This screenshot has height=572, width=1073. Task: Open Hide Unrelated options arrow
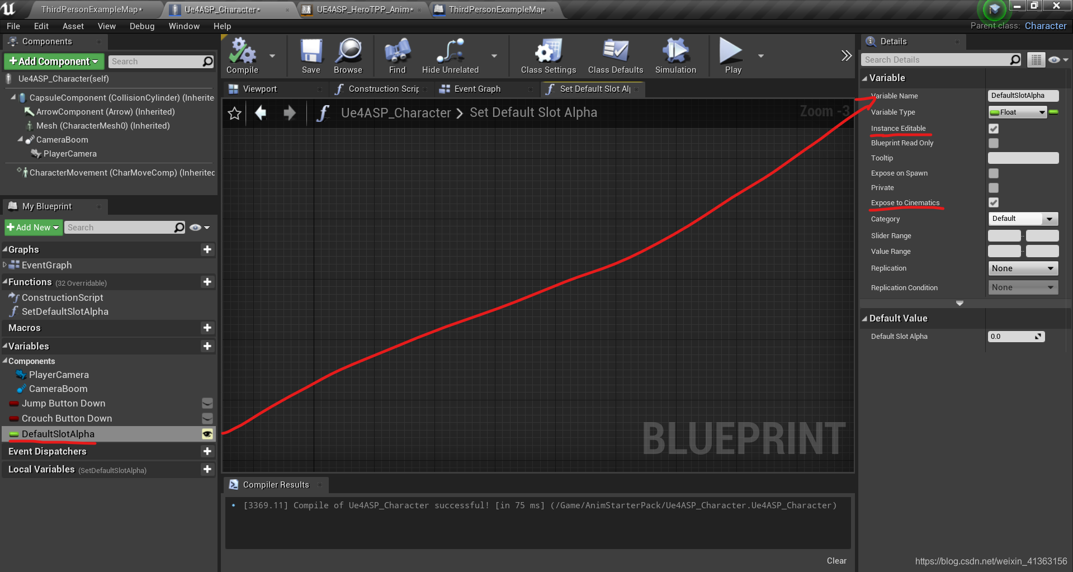494,56
